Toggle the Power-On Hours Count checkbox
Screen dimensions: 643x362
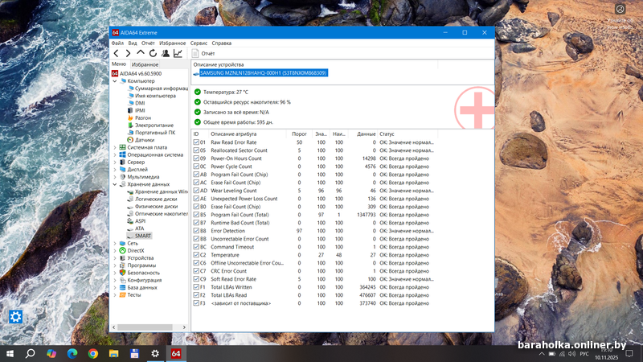(x=196, y=158)
